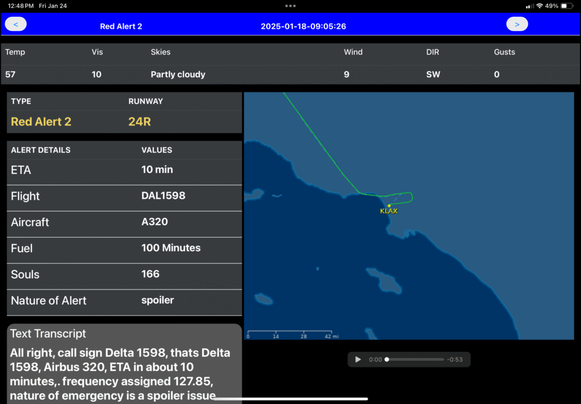The image size is (581, 404).
Task: Tap the Red Alert 2 title in header
Action: pos(121,26)
